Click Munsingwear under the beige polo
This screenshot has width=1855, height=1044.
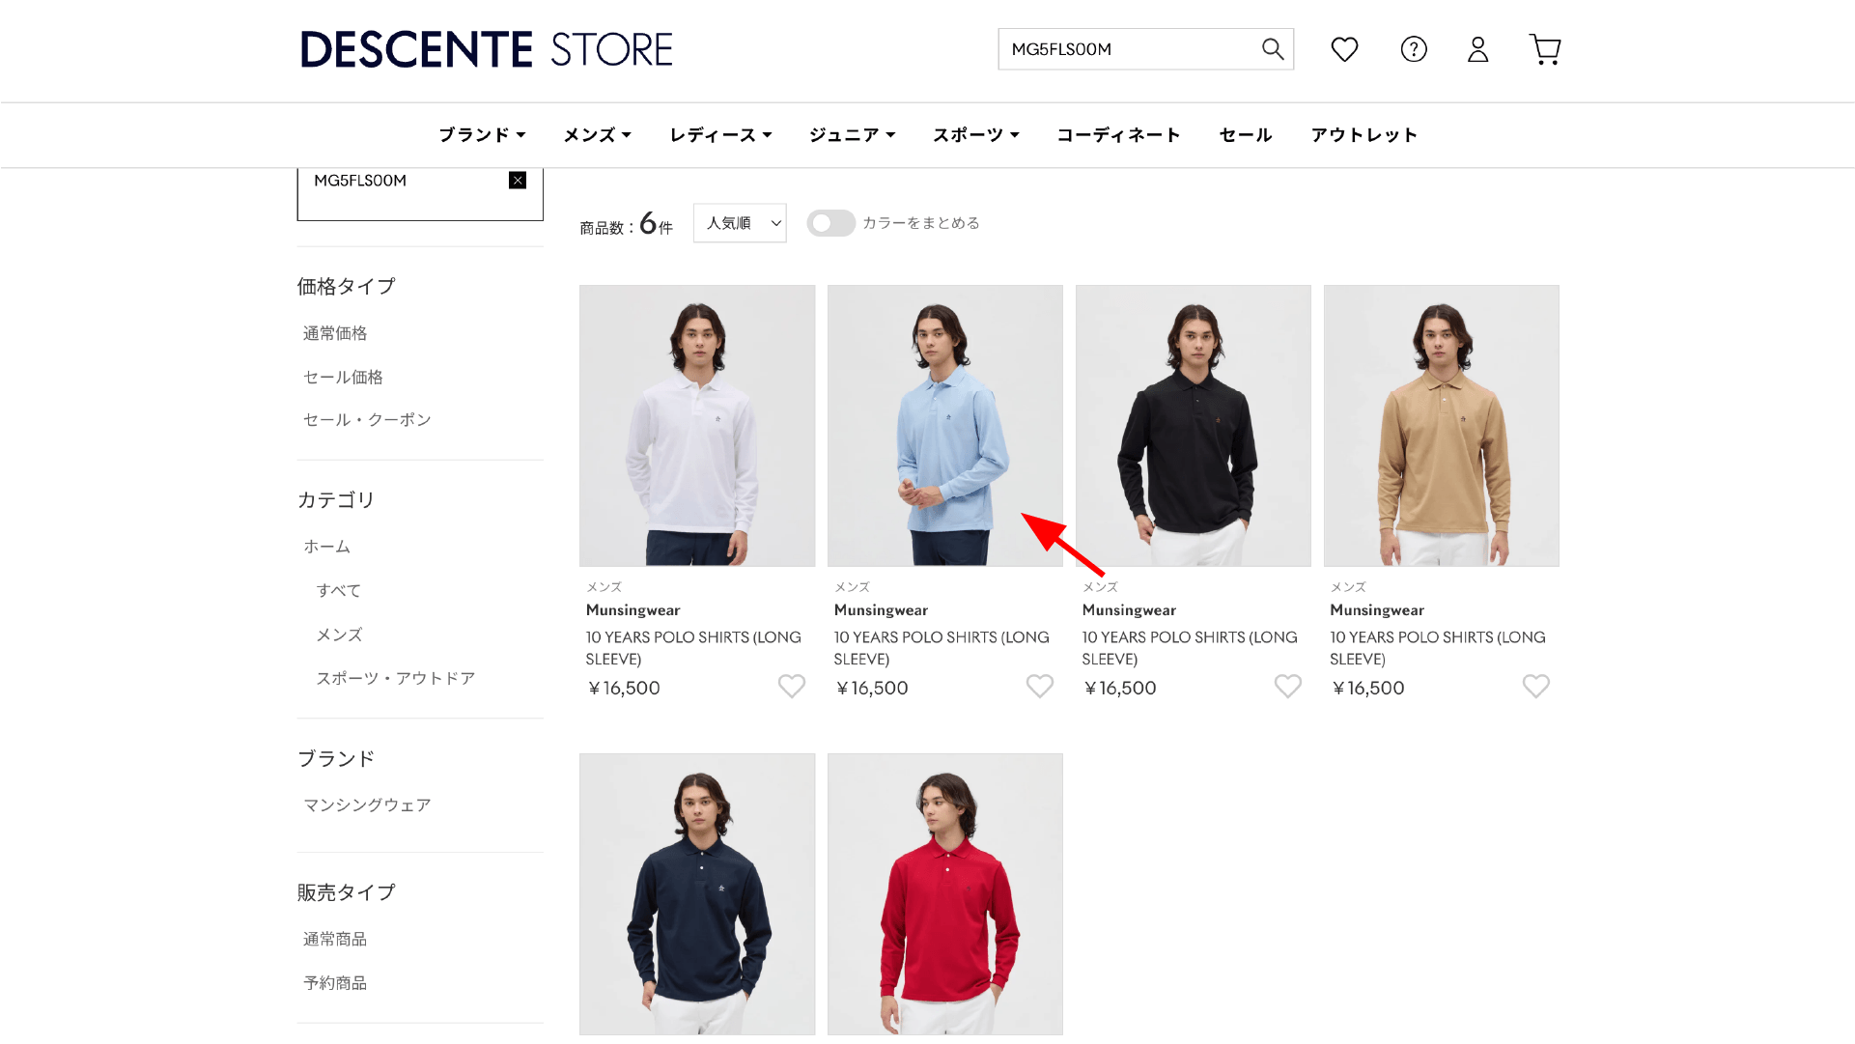[x=1377, y=610]
